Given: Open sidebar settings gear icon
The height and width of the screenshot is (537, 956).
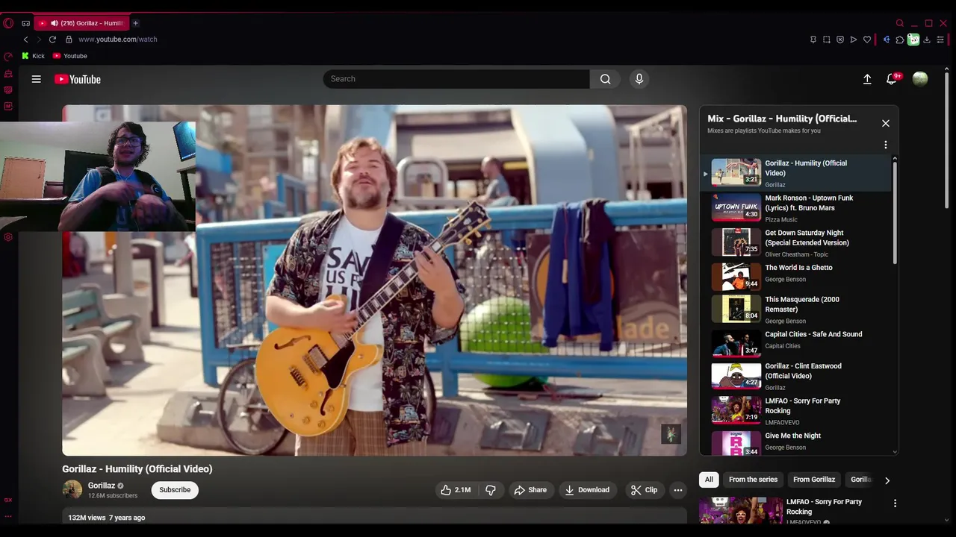Looking at the screenshot, I should [x=8, y=237].
